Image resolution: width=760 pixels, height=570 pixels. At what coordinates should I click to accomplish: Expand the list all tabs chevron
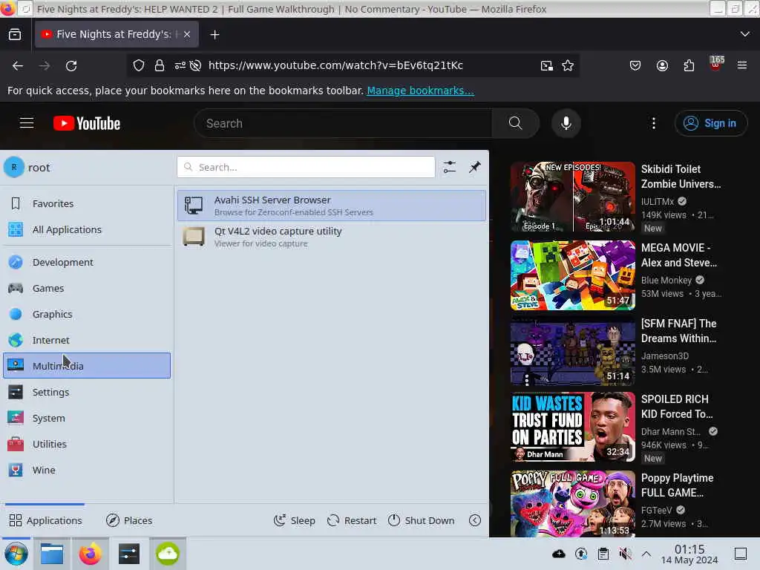(x=745, y=34)
